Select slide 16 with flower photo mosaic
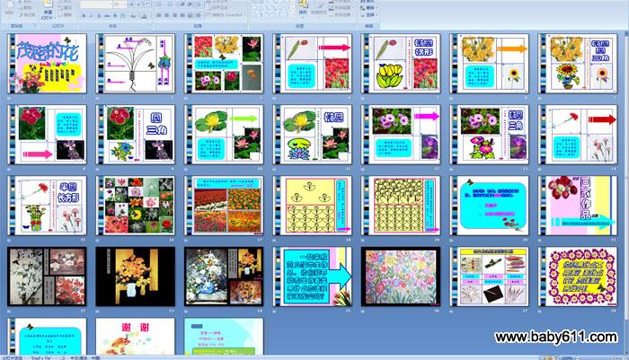This screenshot has height=360, width=629. coord(135,206)
